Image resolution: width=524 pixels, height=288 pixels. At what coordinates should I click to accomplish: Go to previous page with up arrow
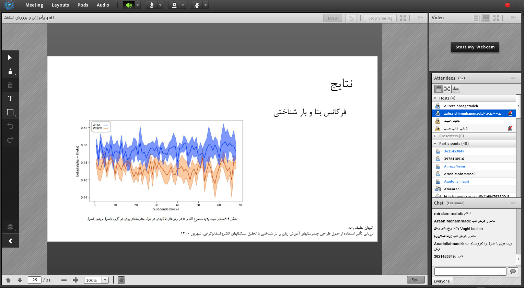[9, 280]
